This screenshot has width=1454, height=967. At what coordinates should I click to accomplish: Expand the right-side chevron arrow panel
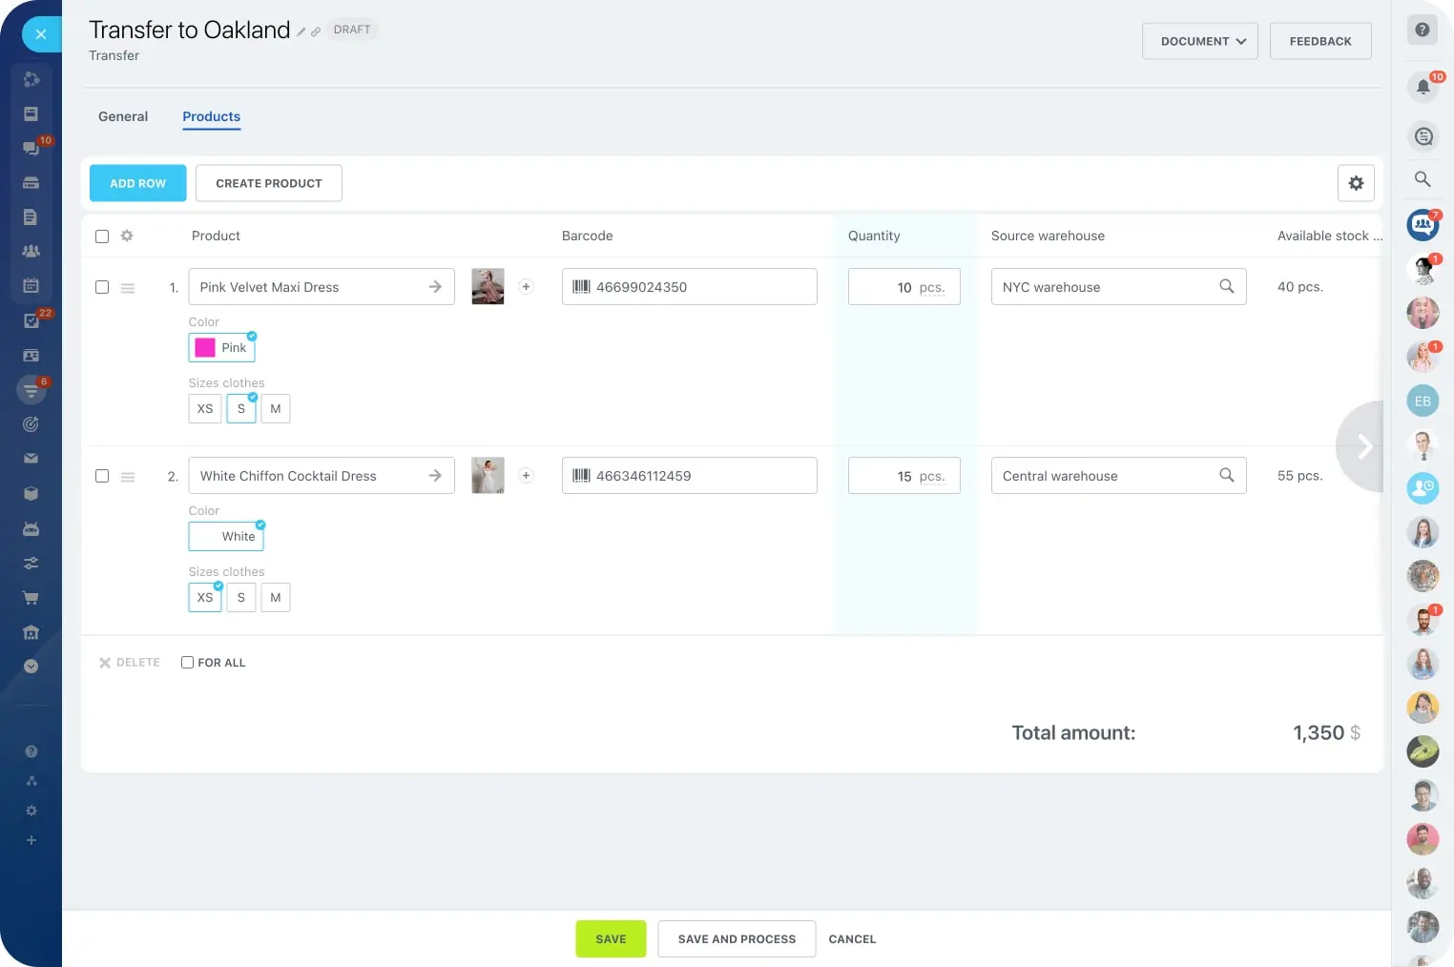tap(1364, 446)
